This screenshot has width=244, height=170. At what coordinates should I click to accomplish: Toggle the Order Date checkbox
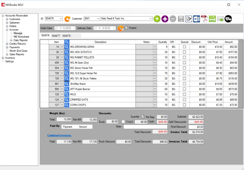click(x=56, y=28)
